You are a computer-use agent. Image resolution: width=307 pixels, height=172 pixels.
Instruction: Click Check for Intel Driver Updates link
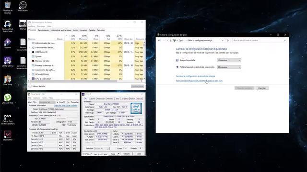click(x=66, y=106)
